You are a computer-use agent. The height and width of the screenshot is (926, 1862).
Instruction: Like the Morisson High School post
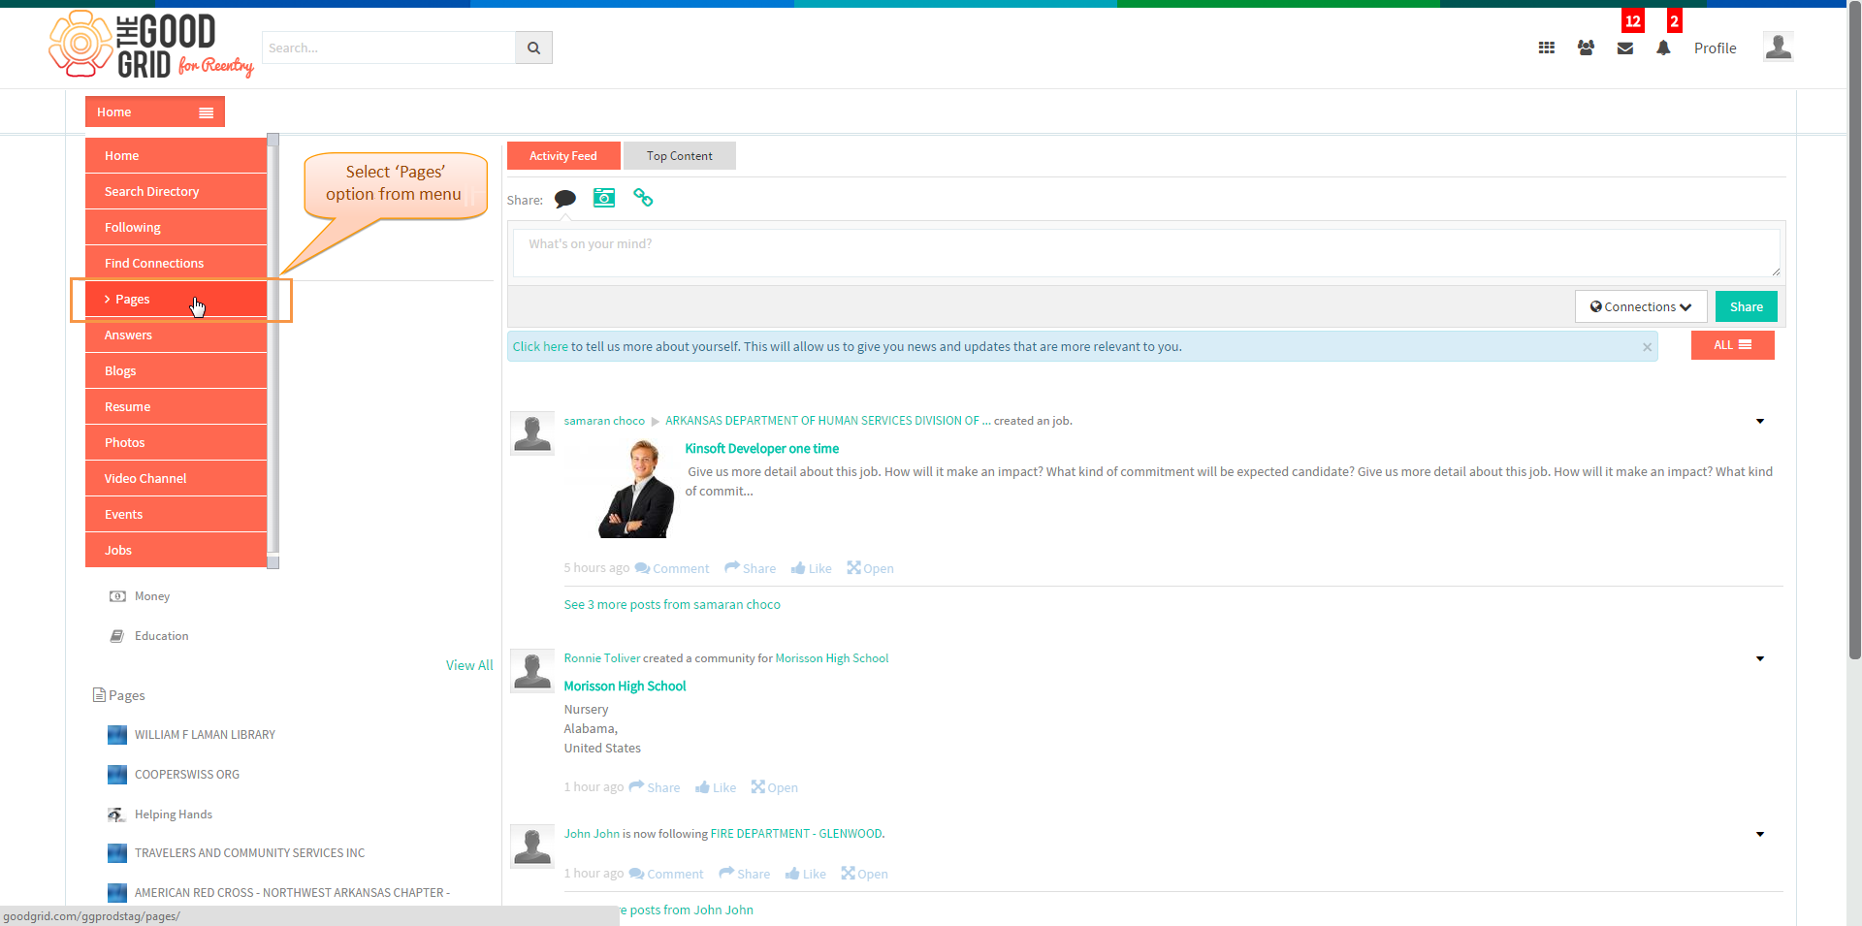click(716, 787)
